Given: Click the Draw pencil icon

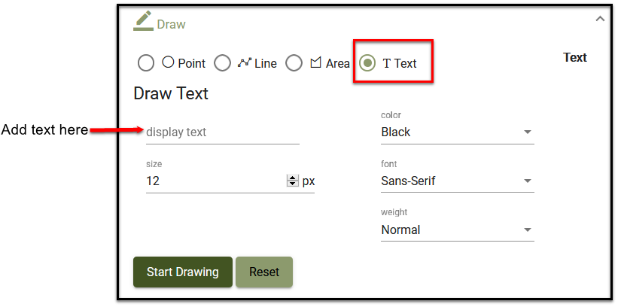Looking at the screenshot, I should [x=143, y=20].
